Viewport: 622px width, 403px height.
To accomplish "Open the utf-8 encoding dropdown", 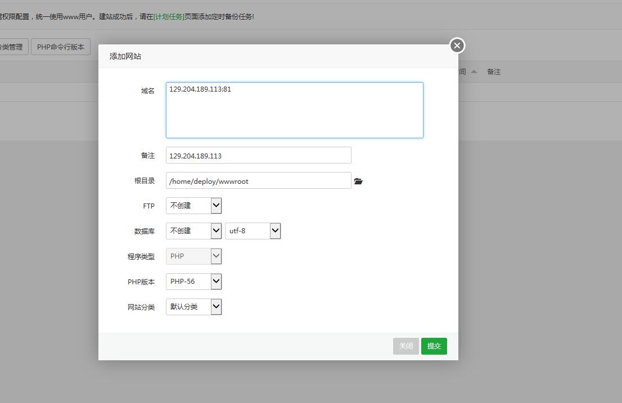I will point(253,230).
